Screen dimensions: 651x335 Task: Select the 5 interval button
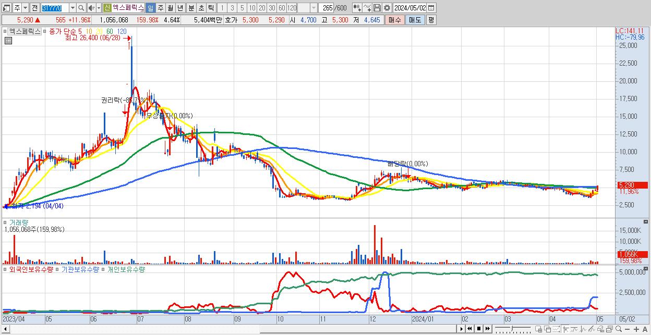click(242, 8)
